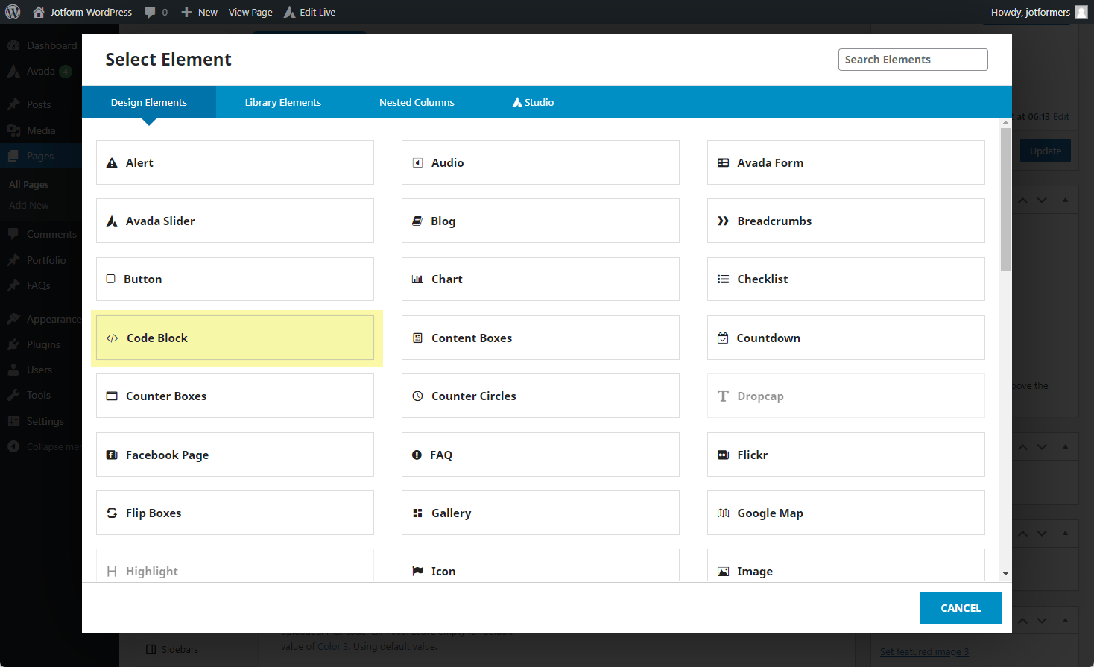Open the Library Elements tab
Image resolution: width=1094 pixels, height=667 pixels.
tap(283, 103)
